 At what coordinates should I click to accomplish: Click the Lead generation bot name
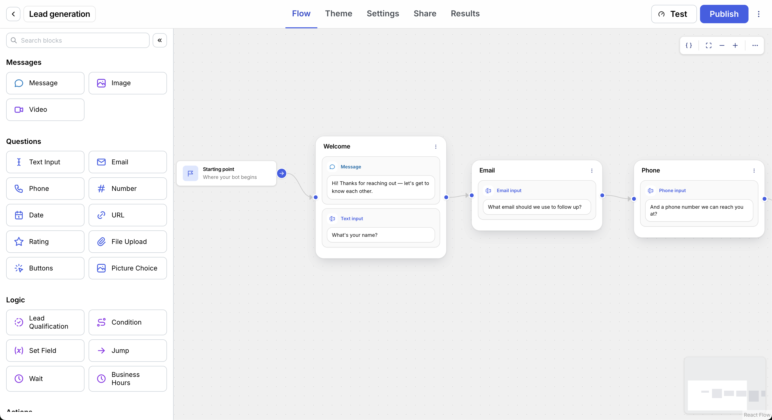click(x=59, y=14)
